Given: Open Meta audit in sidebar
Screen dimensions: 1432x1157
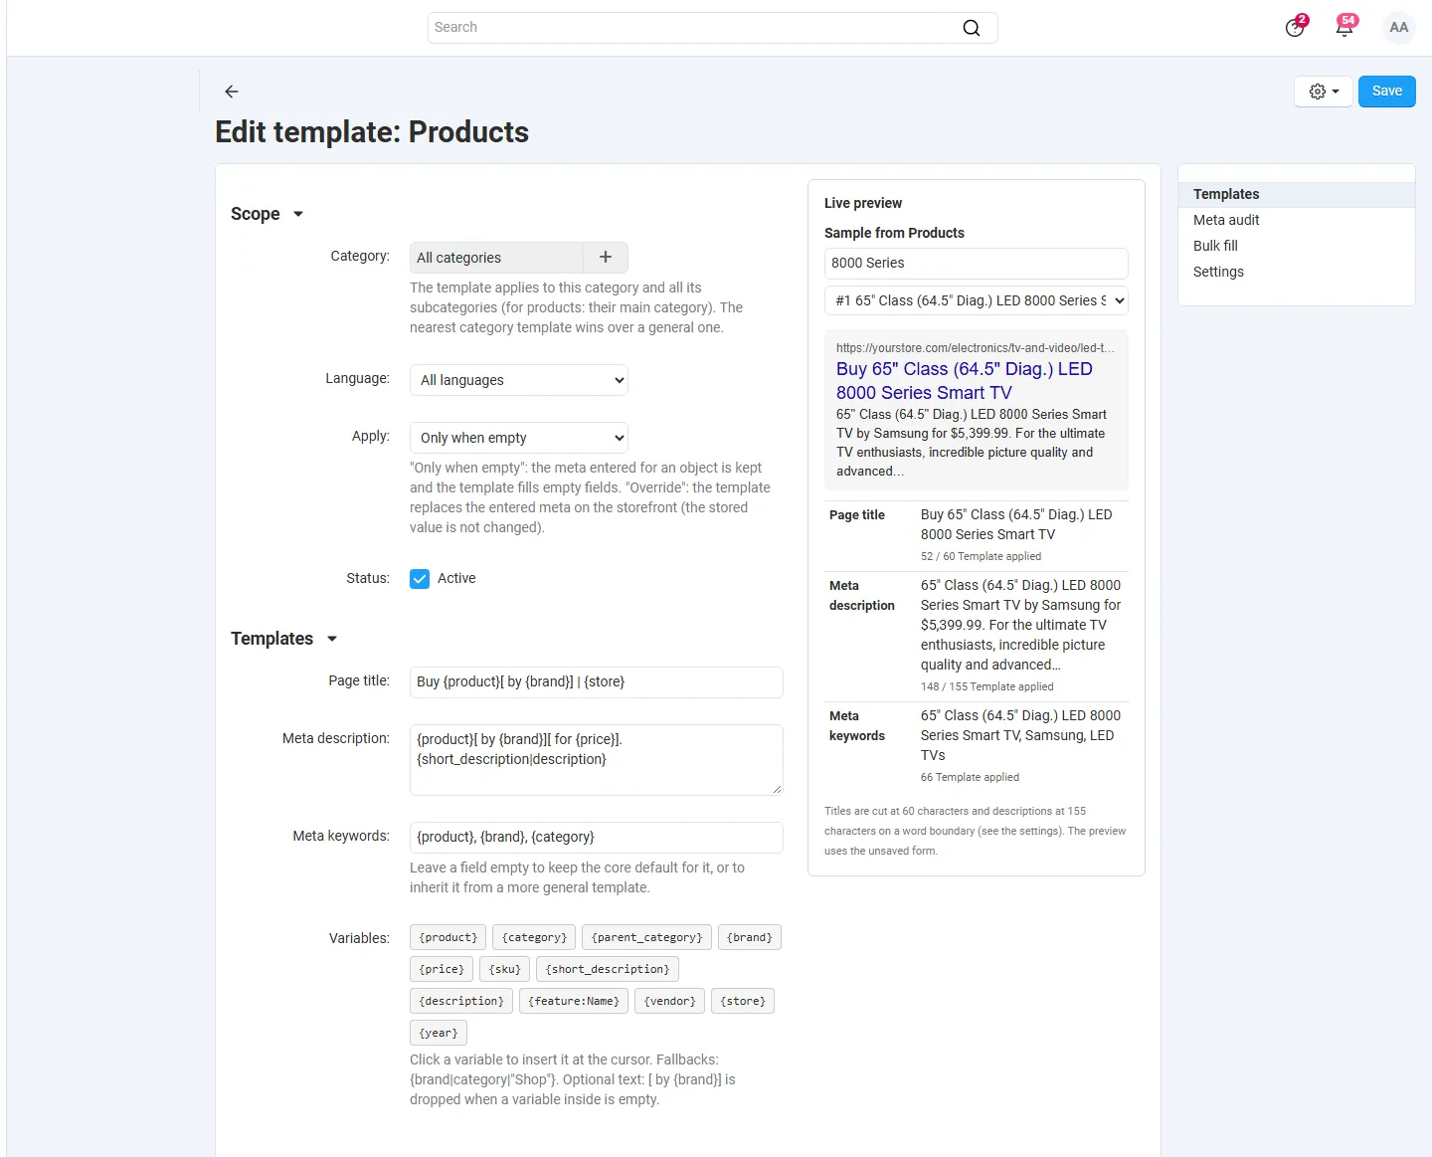Looking at the screenshot, I should click(x=1226, y=220).
